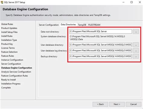Select Install Setup Files step
Image resolution: width=143 pixels, height=109 pixels.
(x=9, y=32)
